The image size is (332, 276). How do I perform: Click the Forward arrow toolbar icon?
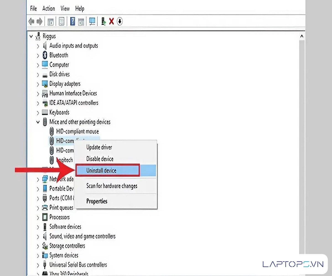click(x=40, y=21)
